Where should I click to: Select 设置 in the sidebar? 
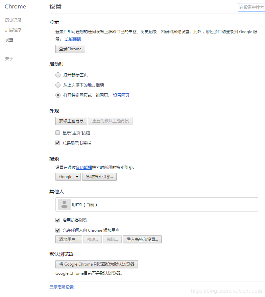(9, 40)
